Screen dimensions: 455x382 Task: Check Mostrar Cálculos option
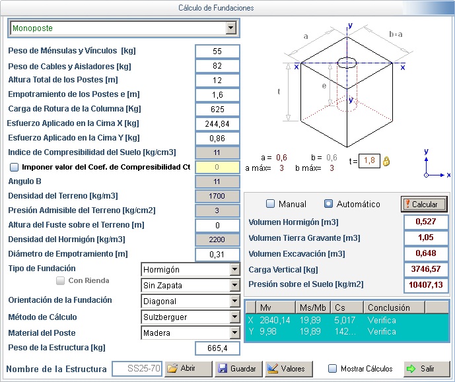click(332, 369)
